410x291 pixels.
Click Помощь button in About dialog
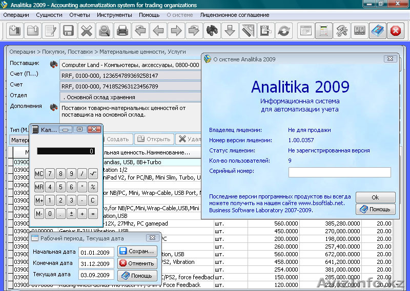[376, 209]
